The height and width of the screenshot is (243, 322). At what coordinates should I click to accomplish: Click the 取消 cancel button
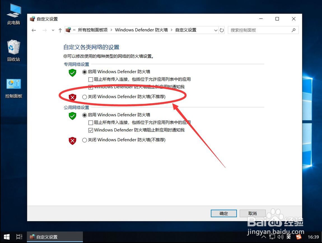(252, 213)
